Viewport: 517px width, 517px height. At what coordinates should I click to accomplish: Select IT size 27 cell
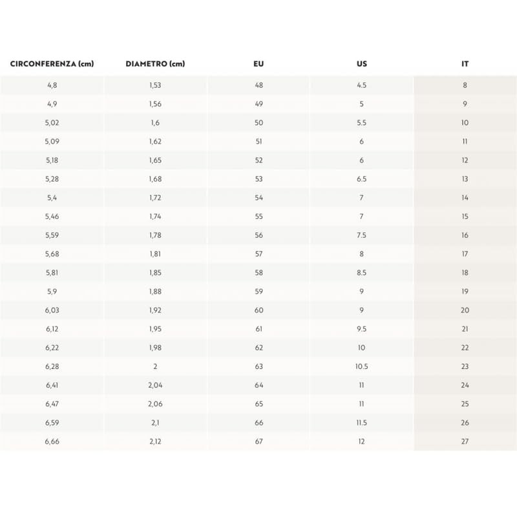pyautogui.click(x=465, y=441)
